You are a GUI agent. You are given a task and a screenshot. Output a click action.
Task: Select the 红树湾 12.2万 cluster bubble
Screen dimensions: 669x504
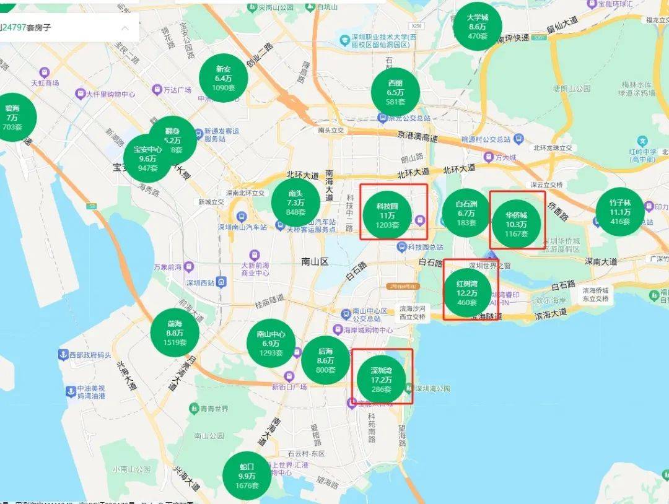click(467, 293)
